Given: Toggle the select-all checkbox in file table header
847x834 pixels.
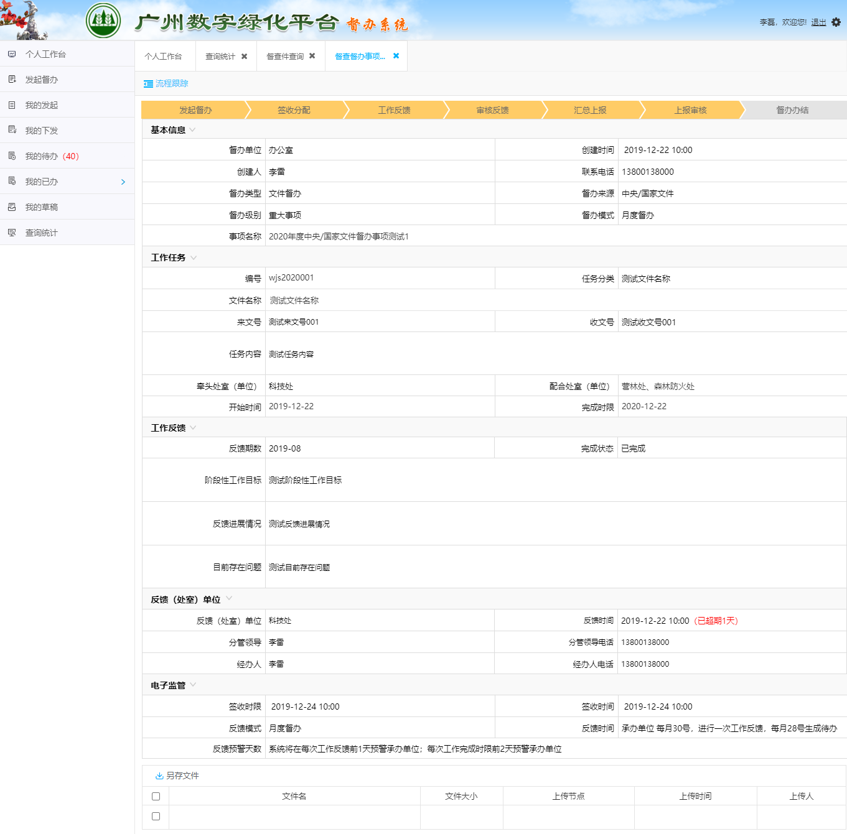Looking at the screenshot, I should click(x=156, y=796).
